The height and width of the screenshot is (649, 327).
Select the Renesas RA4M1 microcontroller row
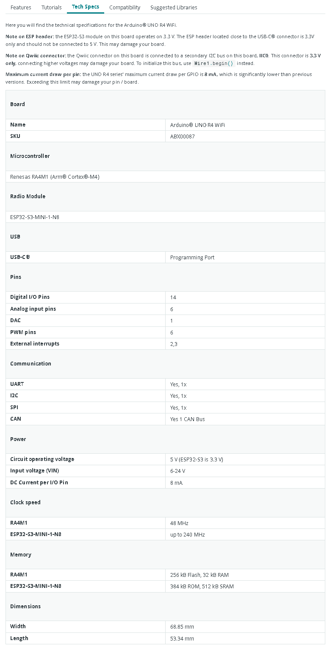click(55, 177)
